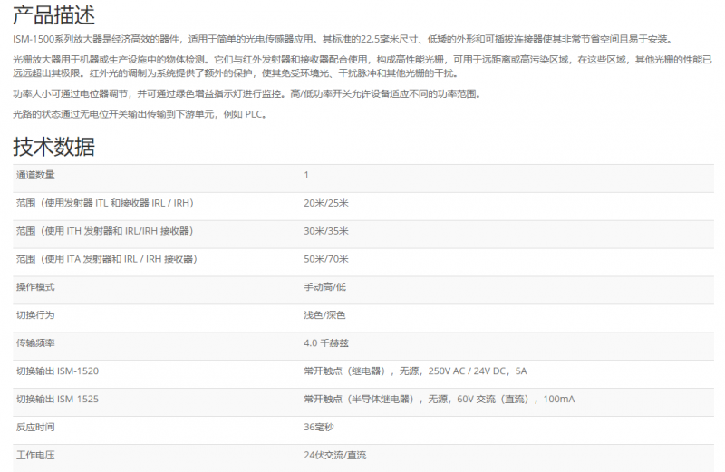Click the 30米/35米 range value

tap(325, 231)
